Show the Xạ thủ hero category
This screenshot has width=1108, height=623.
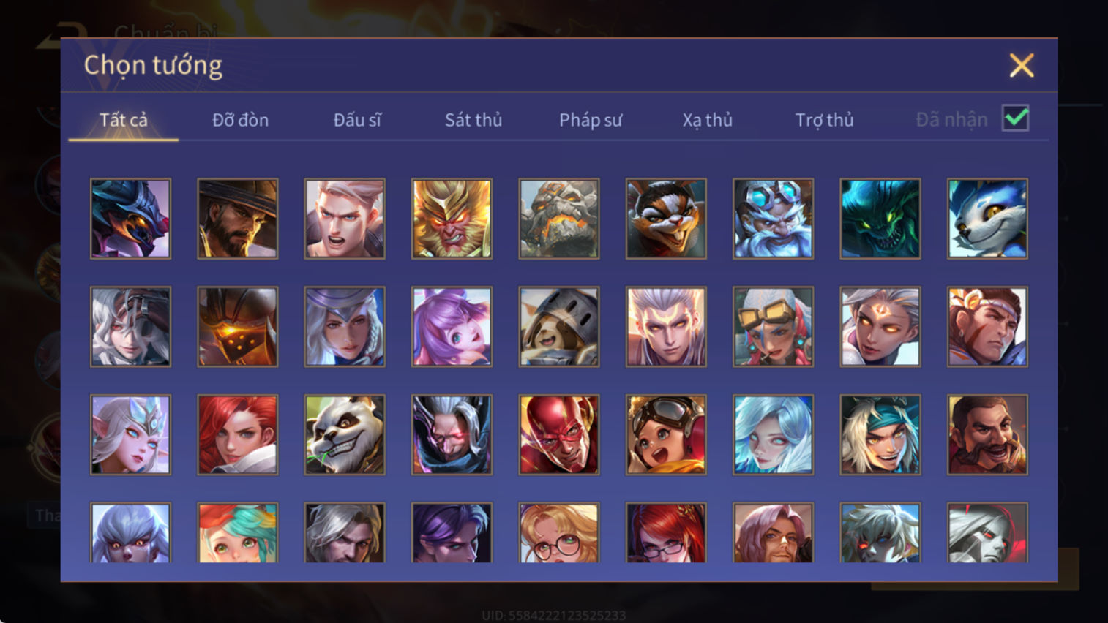(x=707, y=120)
